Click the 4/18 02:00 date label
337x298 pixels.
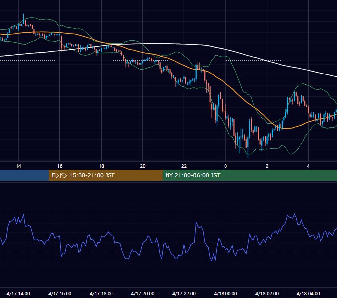click(267, 293)
